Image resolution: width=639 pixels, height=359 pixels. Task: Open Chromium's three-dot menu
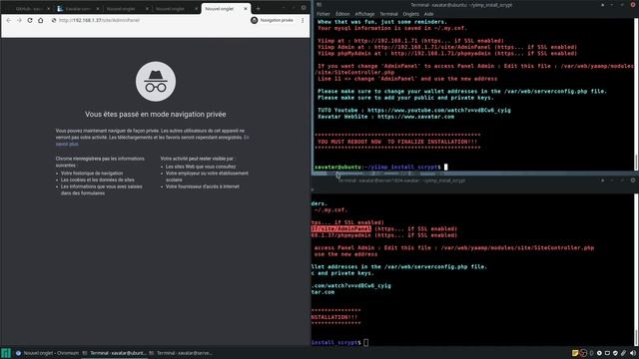(303, 20)
